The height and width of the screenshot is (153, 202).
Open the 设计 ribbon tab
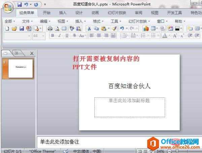[x=79, y=13]
